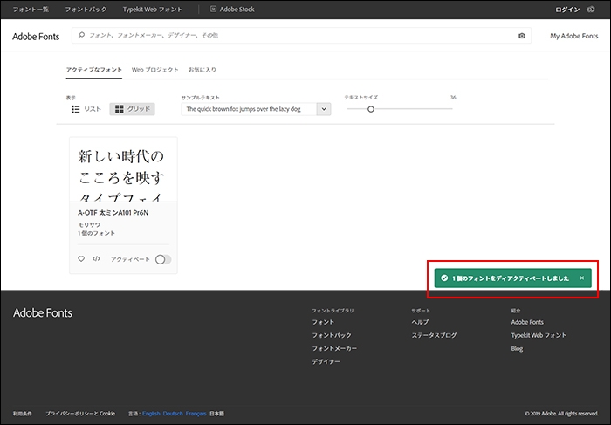Click the footer フォントパック link
The height and width of the screenshot is (425, 611).
332,335
